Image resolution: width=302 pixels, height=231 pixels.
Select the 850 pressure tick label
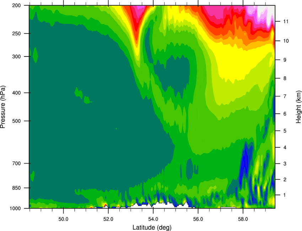point(16,188)
